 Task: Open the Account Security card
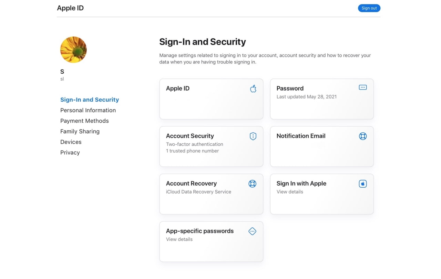(x=211, y=146)
